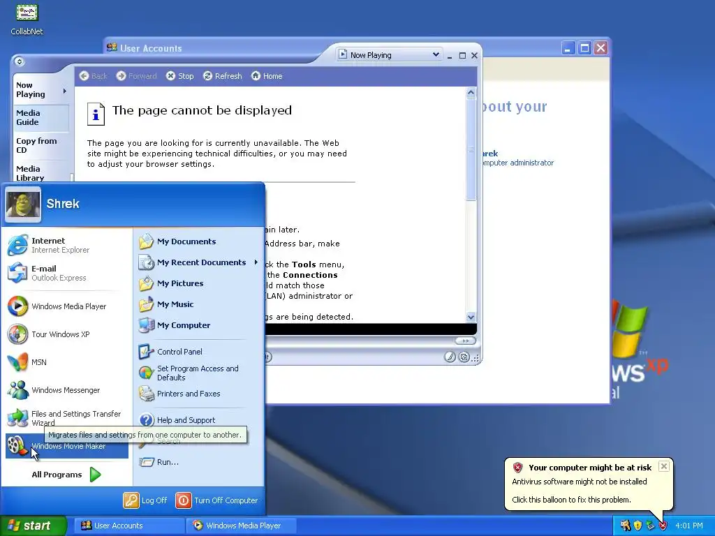This screenshot has height=536, width=715.
Task: Switch to Windows Media Player taskbar button
Action: (x=242, y=526)
